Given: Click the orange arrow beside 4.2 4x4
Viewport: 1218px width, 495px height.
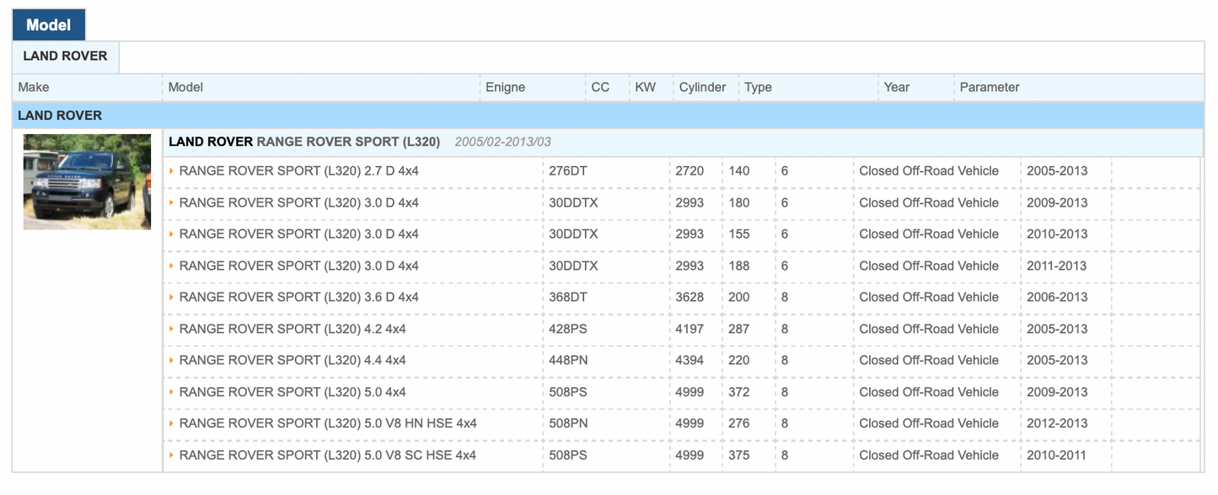Looking at the screenshot, I should coord(172,329).
